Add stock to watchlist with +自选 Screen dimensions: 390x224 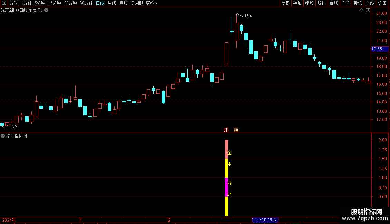point(370,3)
